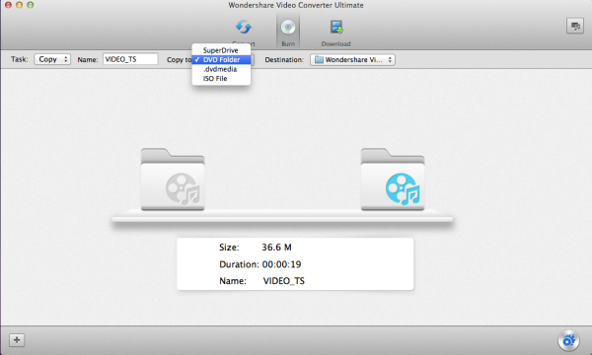The width and height of the screenshot is (592, 355).
Task: Click the media browser icon at top right
Action: pyautogui.click(x=575, y=26)
